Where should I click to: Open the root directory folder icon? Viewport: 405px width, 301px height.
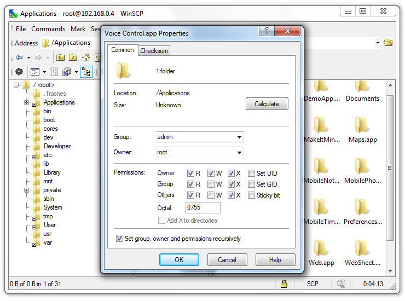pos(73,57)
